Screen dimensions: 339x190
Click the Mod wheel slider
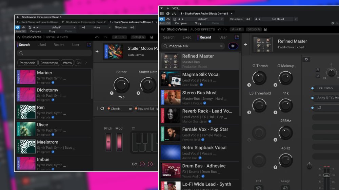[119, 142]
